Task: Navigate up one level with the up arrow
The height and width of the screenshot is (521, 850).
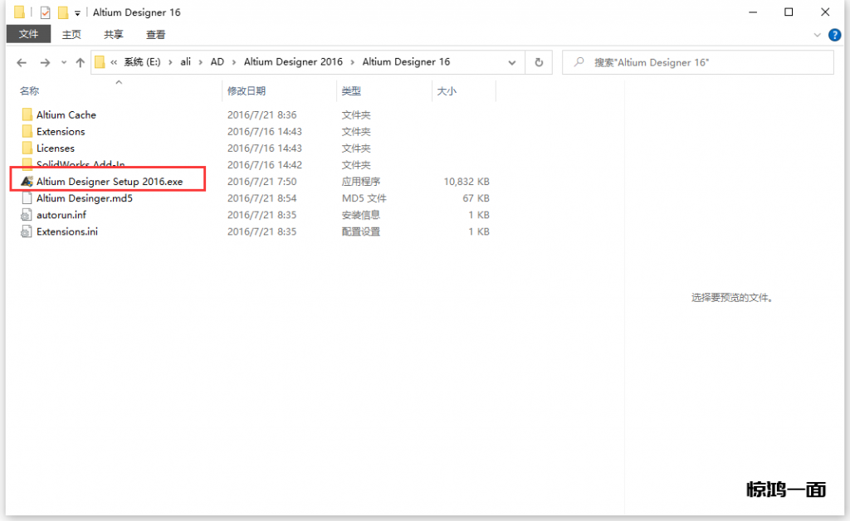Action: (80, 62)
